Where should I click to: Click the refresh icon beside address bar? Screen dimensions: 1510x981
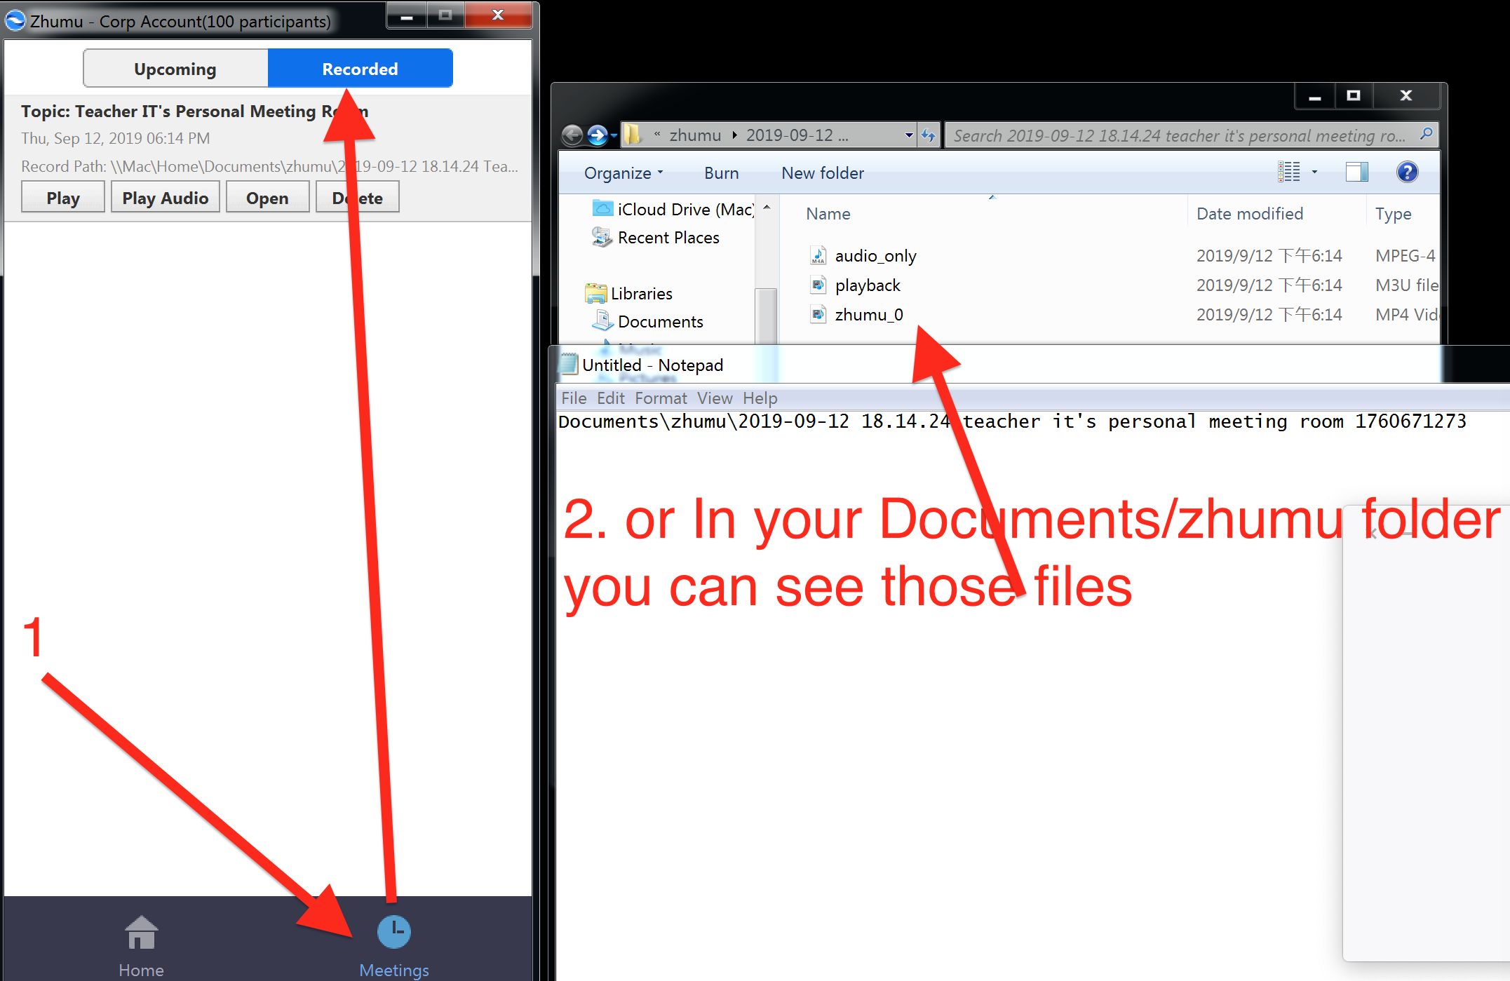928,135
